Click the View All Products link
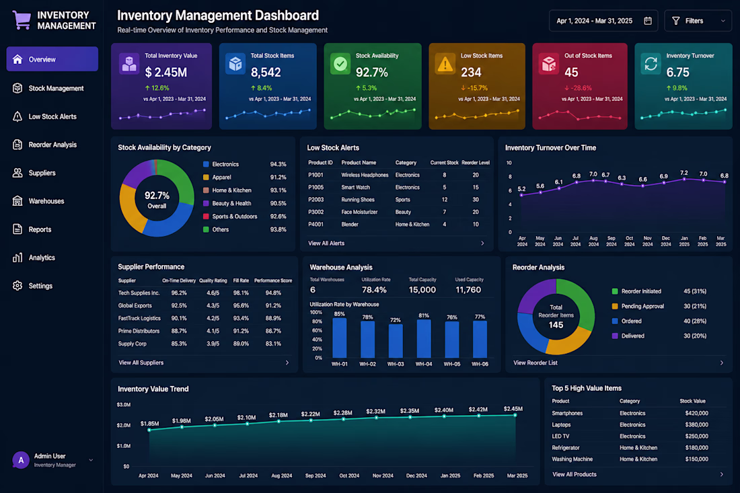The image size is (740, 493). coord(575,475)
